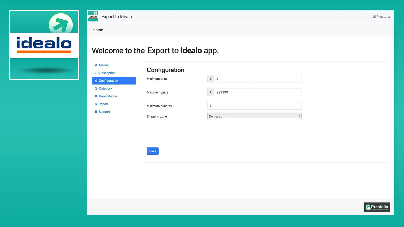Click the large idealo promotional thumbnail
The width and height of the screenshot is (404, 227).
(44, 45)
